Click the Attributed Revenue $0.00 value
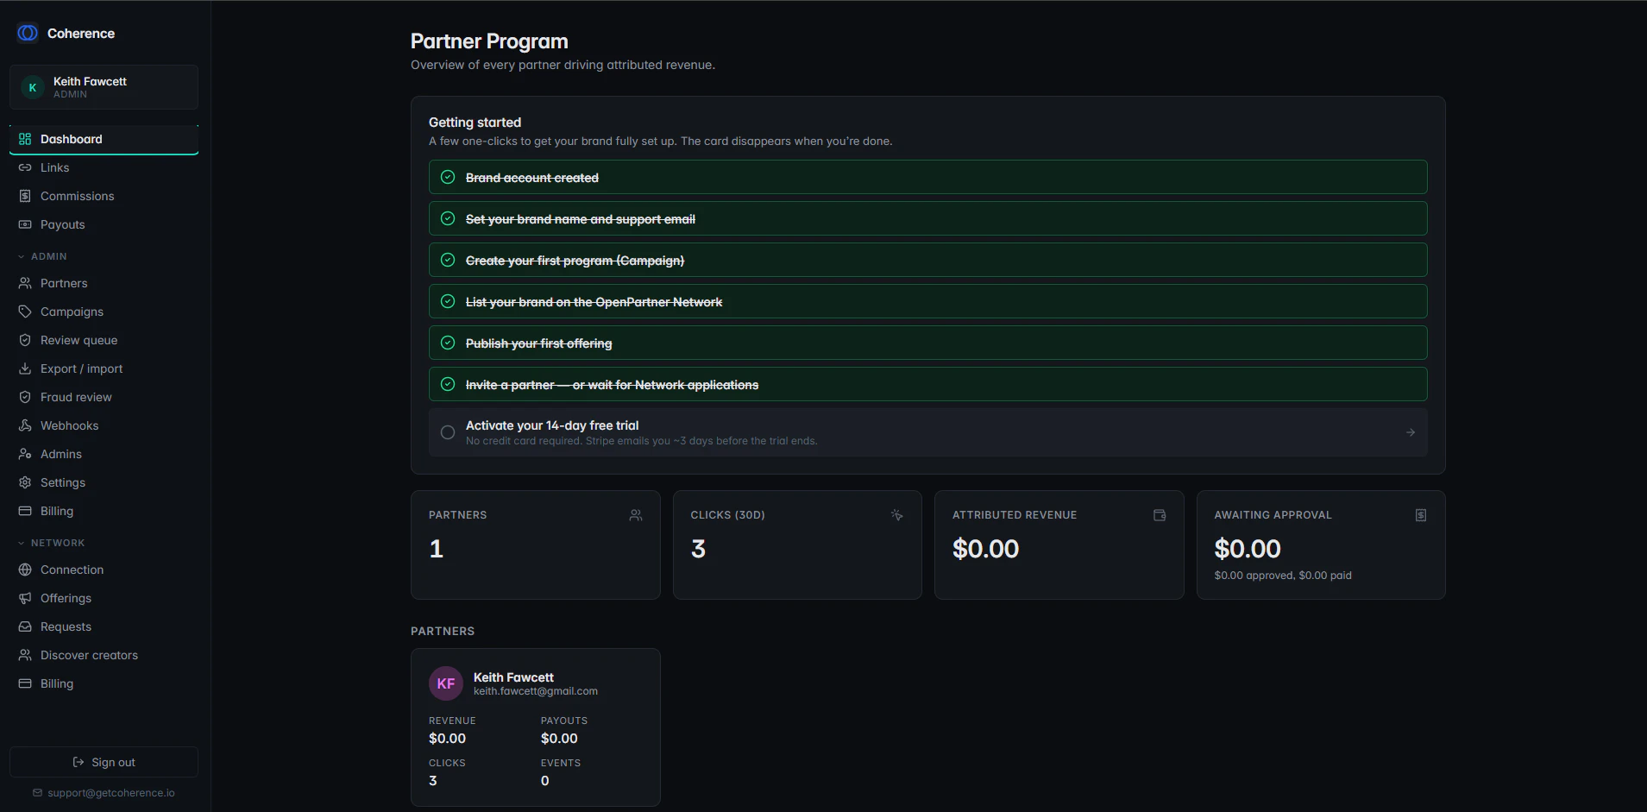 click(x=985, y=549)
